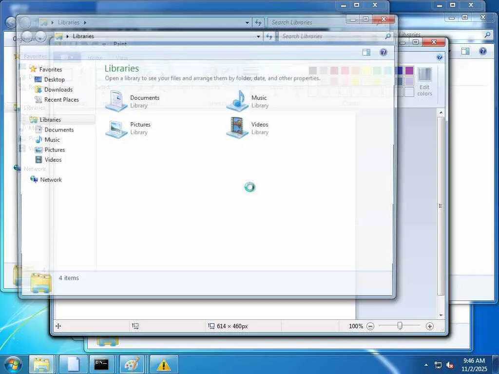Open help icon in rear right Explorer window
499x374 pixels.
pyautogui.click(x=483, y=51)
